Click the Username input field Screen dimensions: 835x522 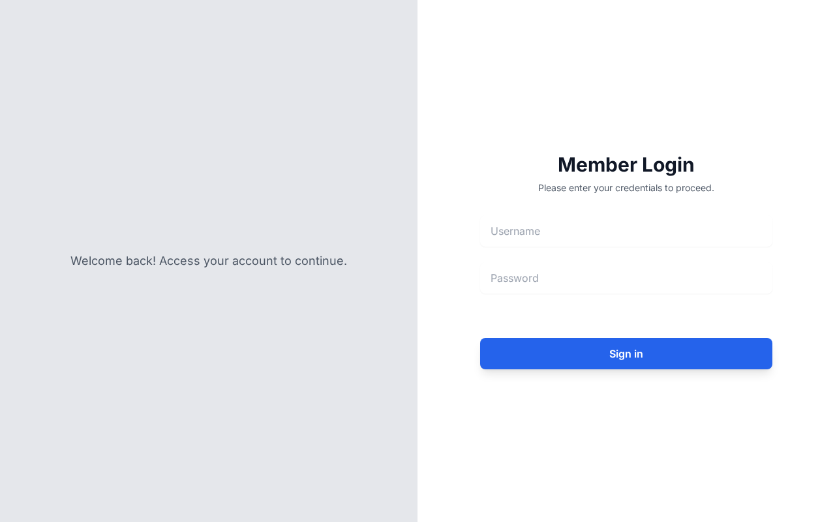[626, 231]
